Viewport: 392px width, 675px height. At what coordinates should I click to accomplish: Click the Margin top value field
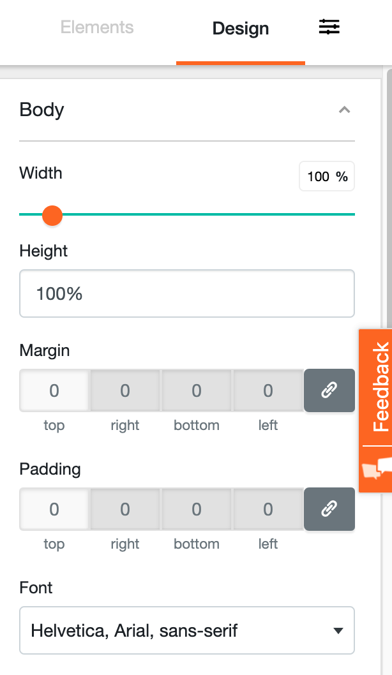pos(54,390)
